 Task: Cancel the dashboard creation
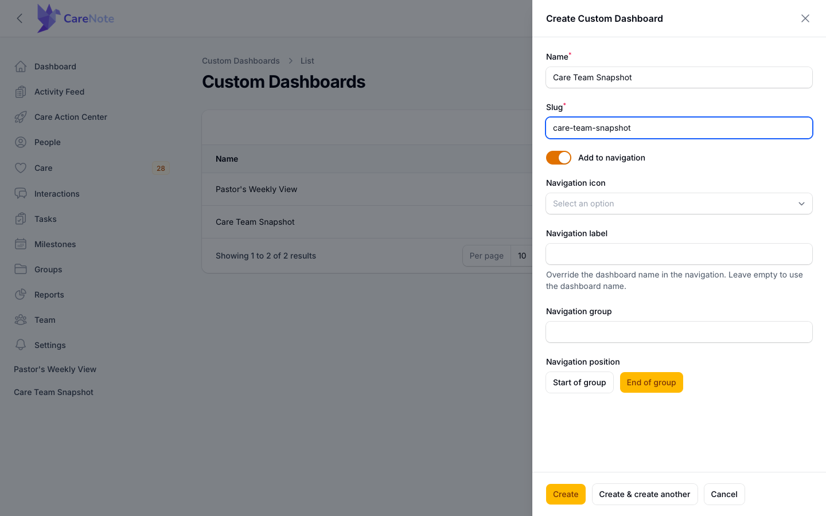click(724, 494)
